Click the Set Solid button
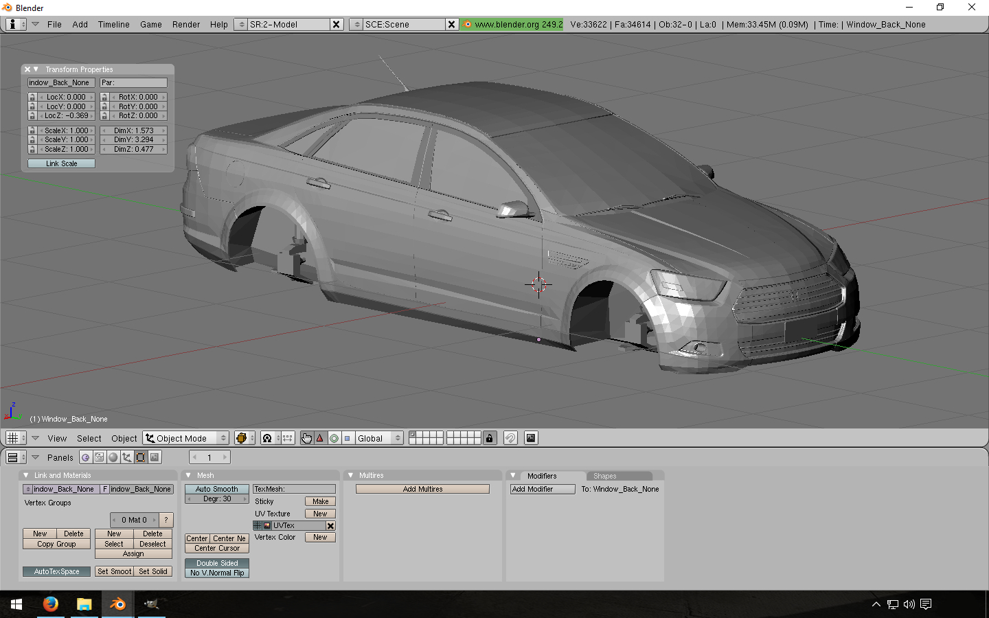The height and width of the screenshot is (618, 989). pyautogui.click(x=153, y=571)
